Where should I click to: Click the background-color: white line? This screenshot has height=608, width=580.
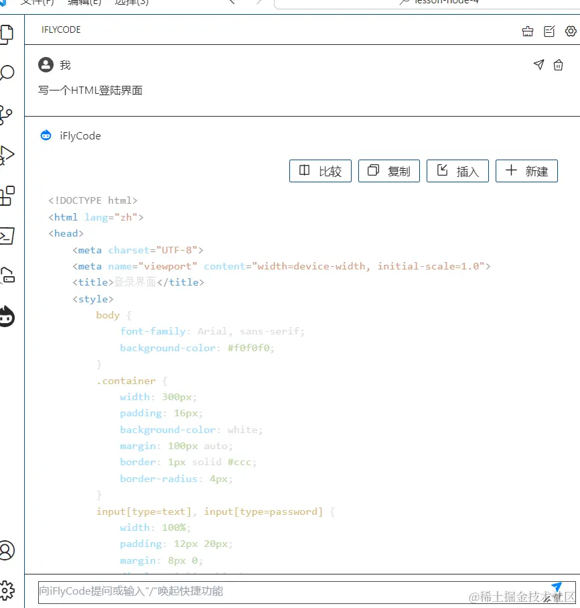192,430
